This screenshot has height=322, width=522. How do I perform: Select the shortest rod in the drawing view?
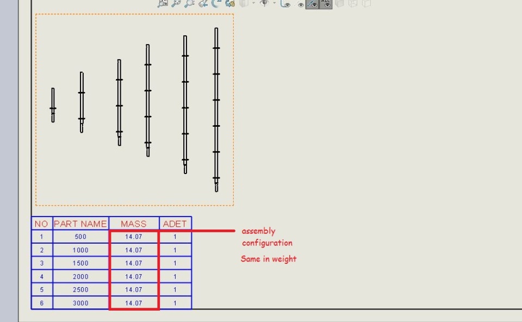tap(53, 105)
